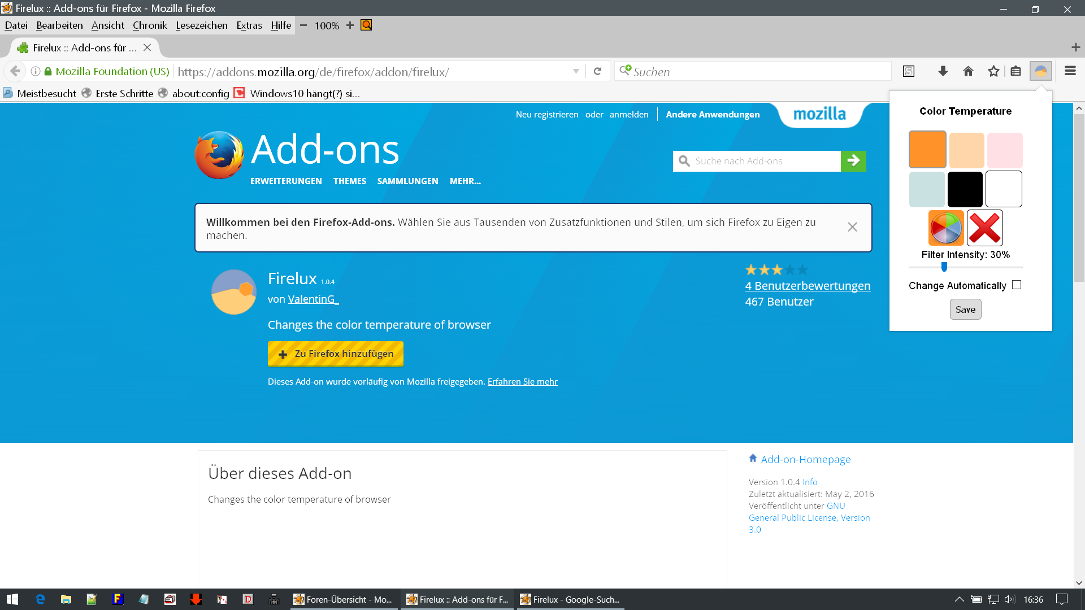Click the red X disable filter icon
The height and width of the screenshot is (610, 1085).
pos(984,228)
